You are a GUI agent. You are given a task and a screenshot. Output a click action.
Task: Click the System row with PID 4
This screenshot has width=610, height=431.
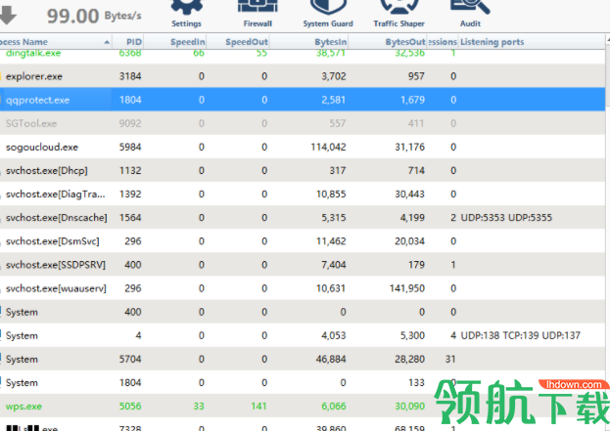pos(303,335)
